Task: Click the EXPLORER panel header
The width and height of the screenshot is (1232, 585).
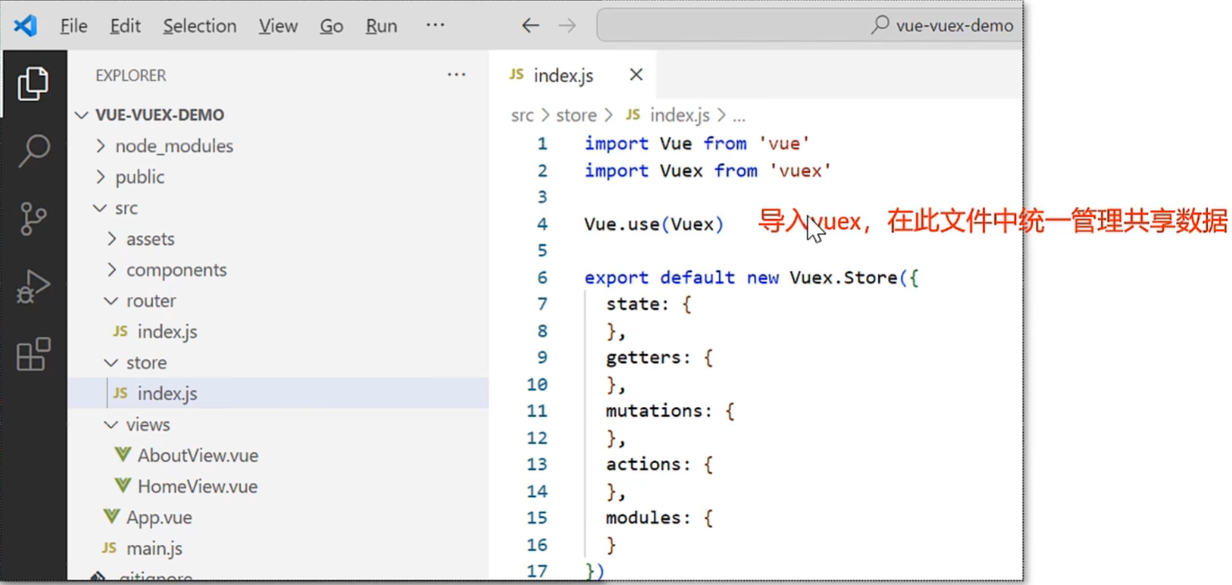Action: pyautogui.click(x=130, y=75)
